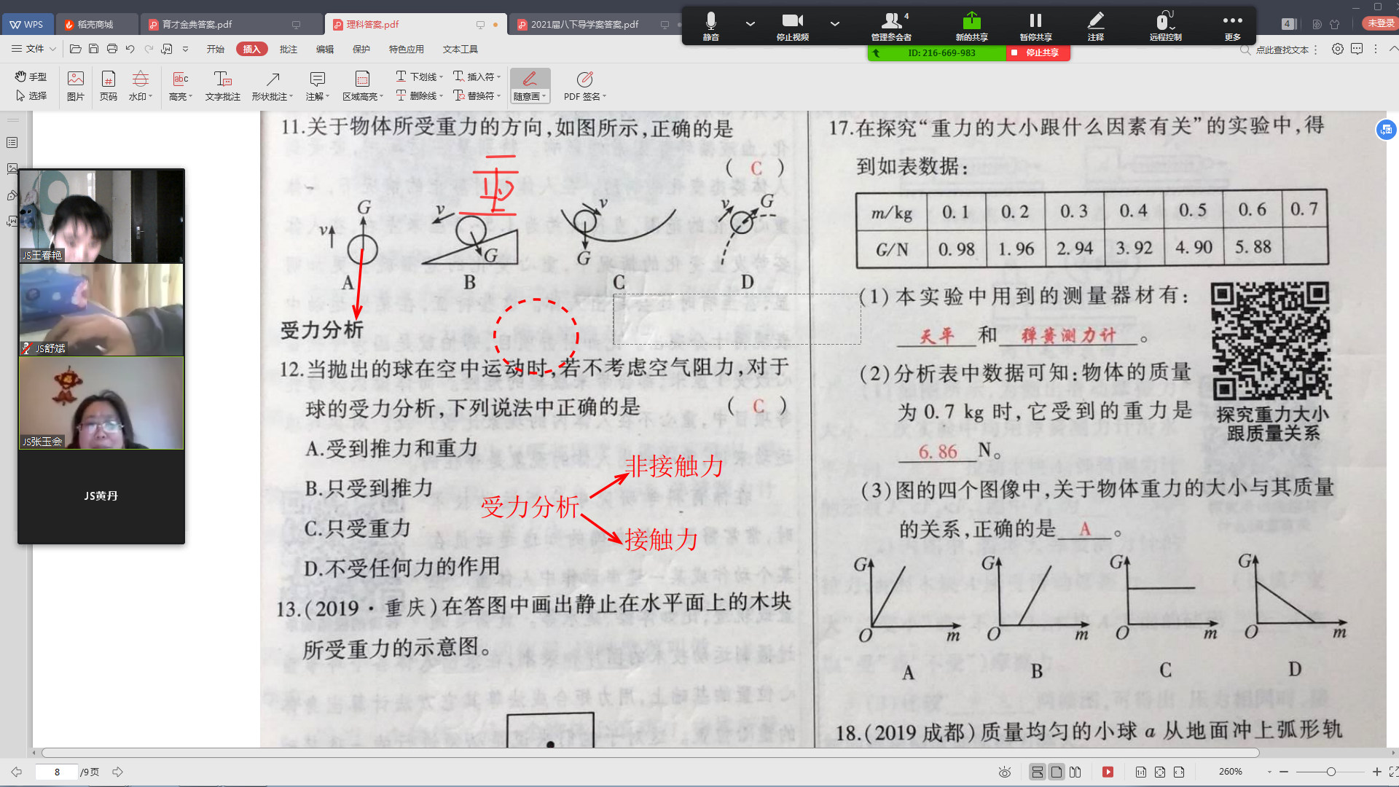Expand the 形状批注 shape annotation dropdown
Viewport: 1399px width, 787px height.
(x=291, y=97)
